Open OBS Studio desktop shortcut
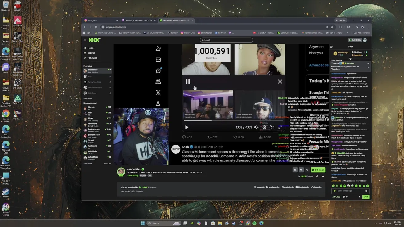This screenshot has width=404, height=227. coord(18,84)
